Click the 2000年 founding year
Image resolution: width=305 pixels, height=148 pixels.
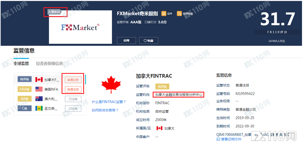click(x=161, y=120)
